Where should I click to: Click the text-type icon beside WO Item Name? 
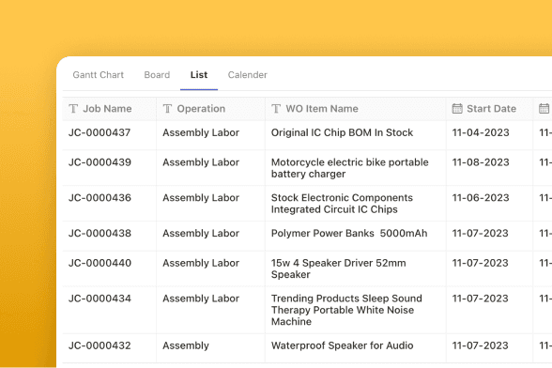(276, 109)
